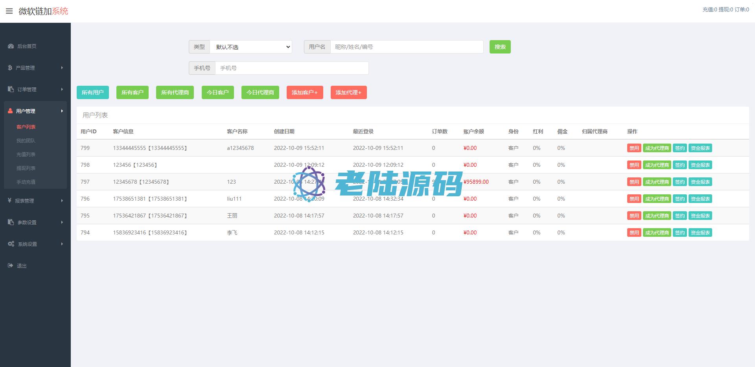Viewport: 755px width, 367px height.
Task: Click 签约 for user 797
Action: [x=679, y=182]
